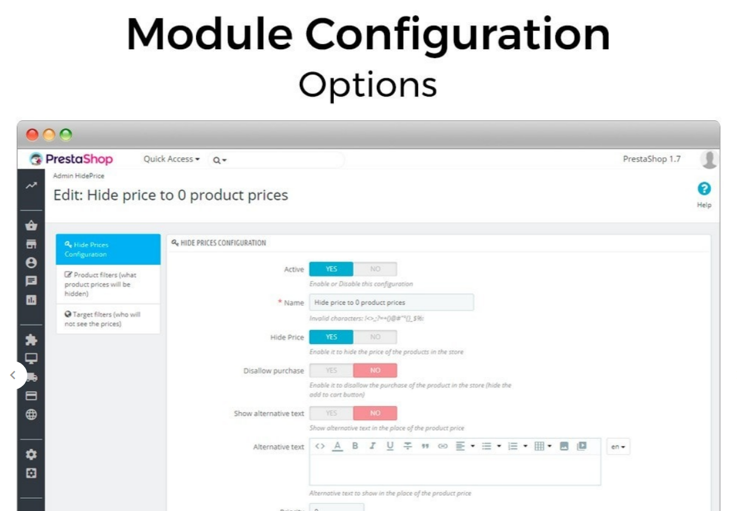Expand the Quick Access dropdown
737x511 pixels.
pyautogui.click(x=171, y=159)
